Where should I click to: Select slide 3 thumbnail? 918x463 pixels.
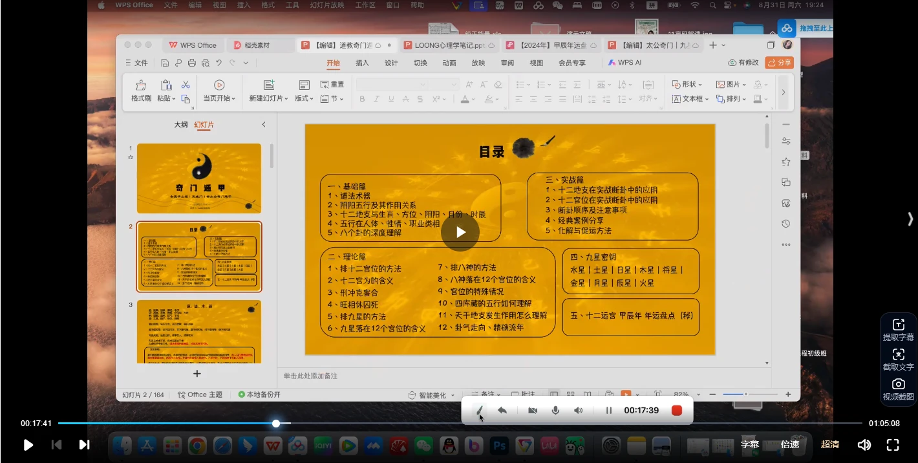(x=199, y=331)
